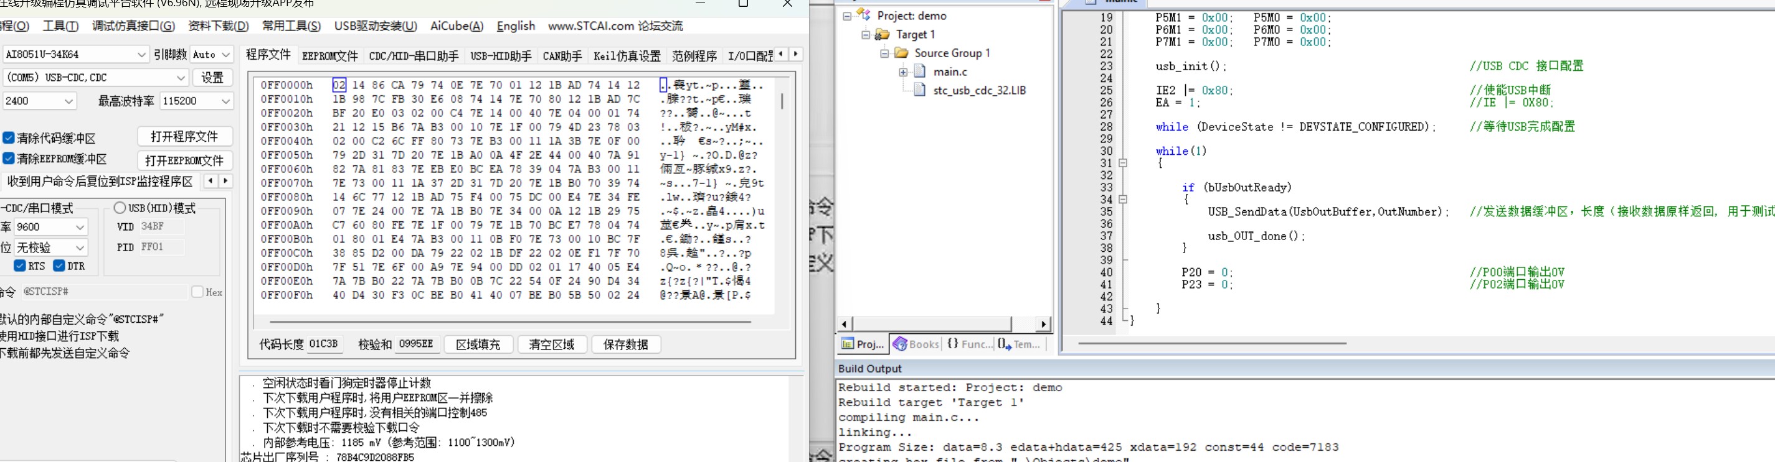Open the 资料下载(D) menu
This screenshot has height=462, width=1775.
click(219, 26)
